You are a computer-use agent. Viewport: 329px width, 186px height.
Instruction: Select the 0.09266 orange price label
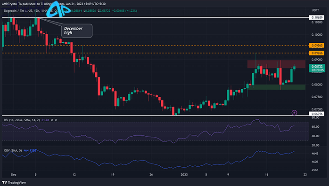[x=317, y=53]
